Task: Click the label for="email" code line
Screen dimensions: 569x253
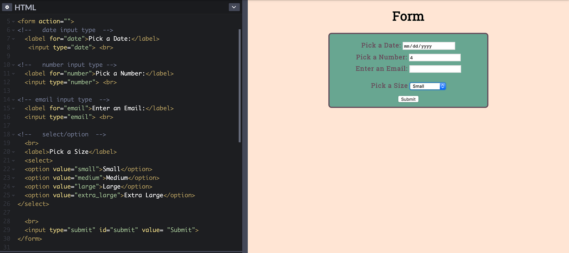Action: [x=99, y=108]
